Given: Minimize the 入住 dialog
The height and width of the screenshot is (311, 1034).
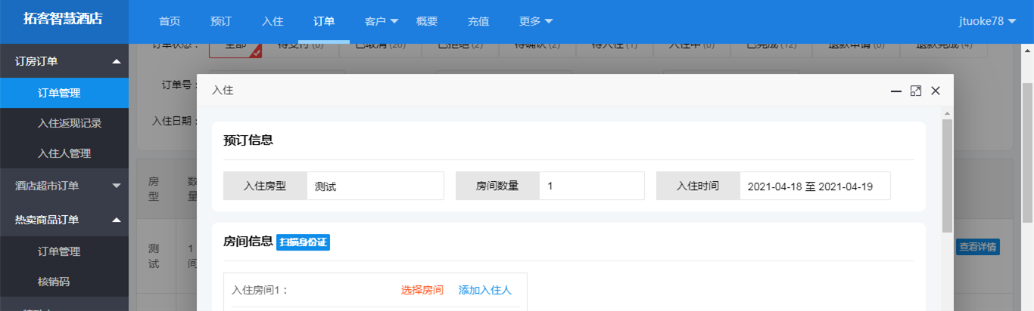Looking at the screenshot, I should [x=896, y=91].
